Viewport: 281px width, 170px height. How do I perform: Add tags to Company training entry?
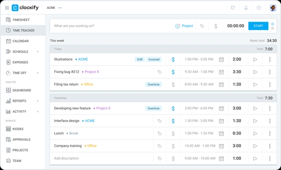pyautogui.click(x=160, y=146)
